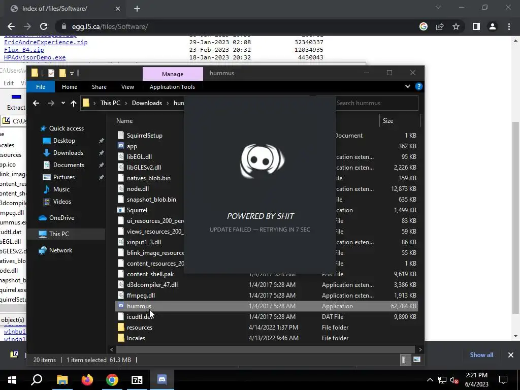Open Pictures in navigation pane
Screen dimensions: 520x390
click(63, 177)
